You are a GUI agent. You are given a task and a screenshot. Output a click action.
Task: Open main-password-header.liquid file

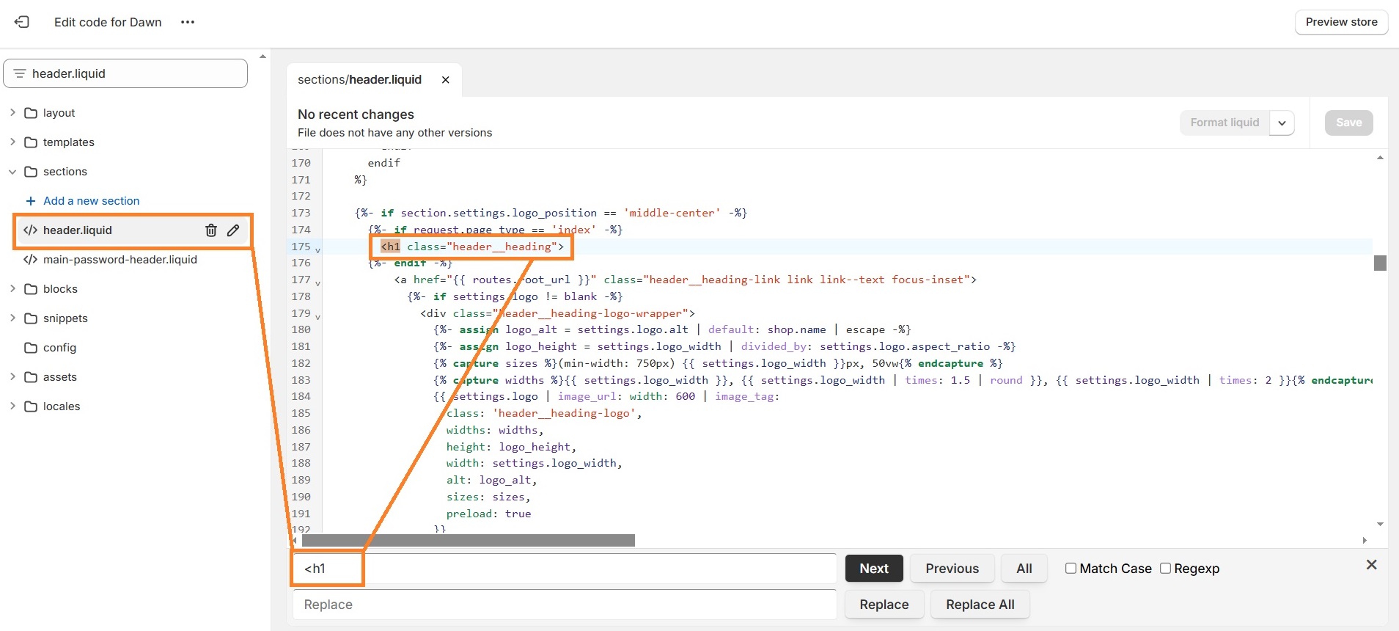(120, 260)
